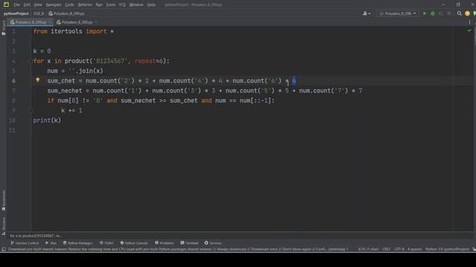Click the highlighted 6 at end of line 6
The image size is (476, 267).
click(294, 81)
